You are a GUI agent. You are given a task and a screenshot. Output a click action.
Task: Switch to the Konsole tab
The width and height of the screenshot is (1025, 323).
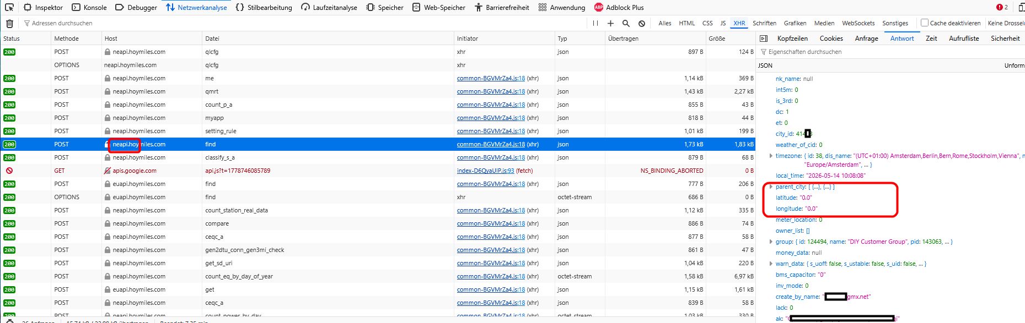click(89, 7)
